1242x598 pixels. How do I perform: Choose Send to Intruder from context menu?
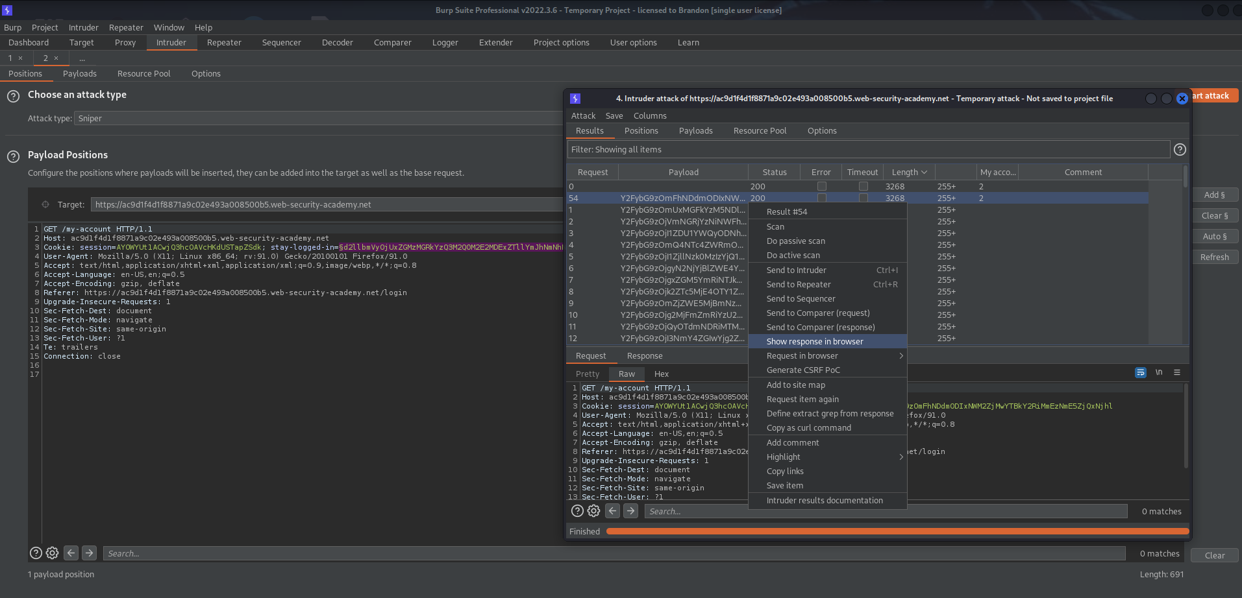point(827,270)
